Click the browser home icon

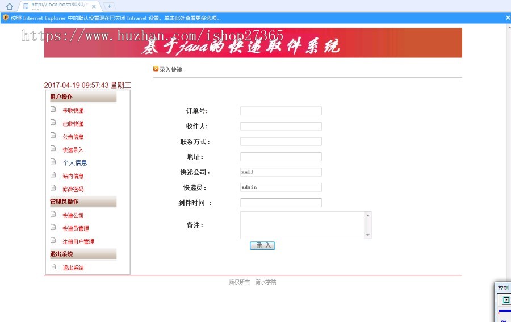tap(10, 6)
